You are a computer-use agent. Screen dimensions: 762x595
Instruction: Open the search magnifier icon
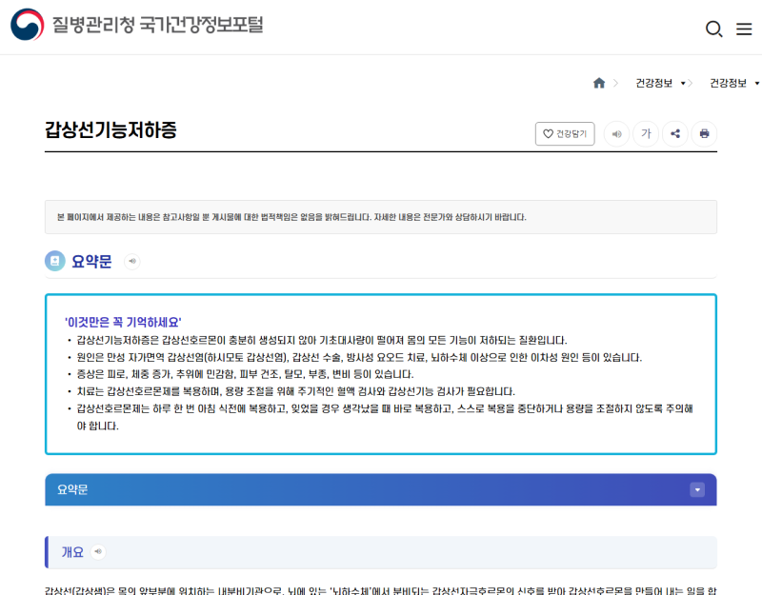tap(713, 30)
